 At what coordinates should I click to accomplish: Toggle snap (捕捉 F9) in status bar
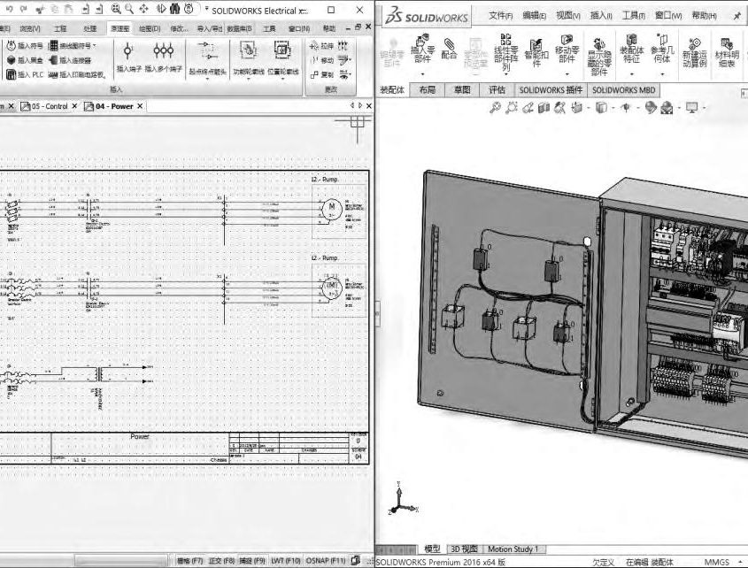point(252,560)
